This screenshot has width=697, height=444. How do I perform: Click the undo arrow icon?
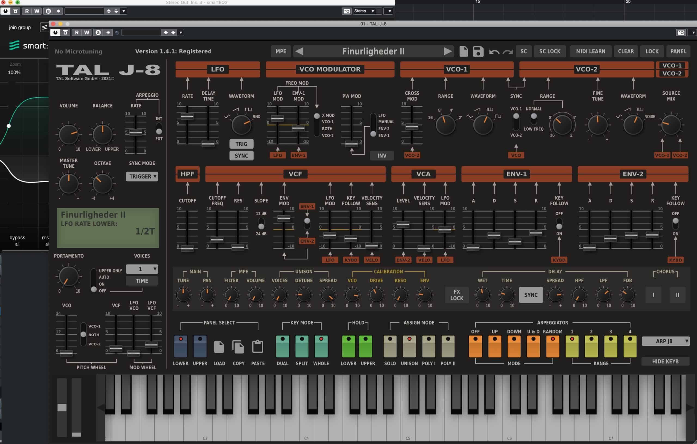click(494, 52)
